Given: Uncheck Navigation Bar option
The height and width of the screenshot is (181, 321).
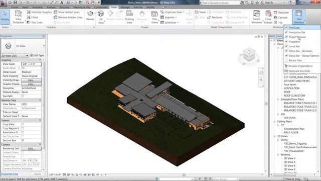Looking at the screenshot, I should coord(286,32).
